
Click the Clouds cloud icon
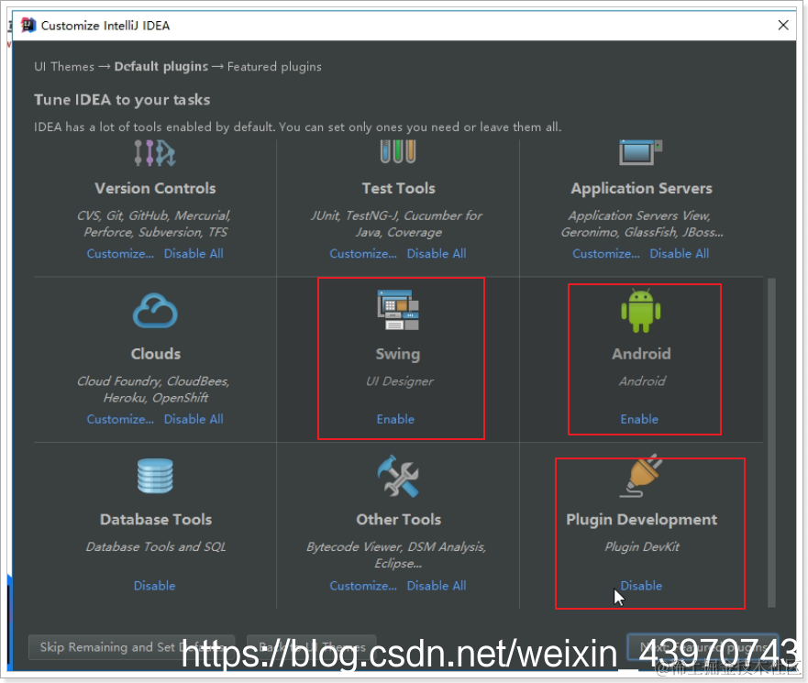coord(155,311)
